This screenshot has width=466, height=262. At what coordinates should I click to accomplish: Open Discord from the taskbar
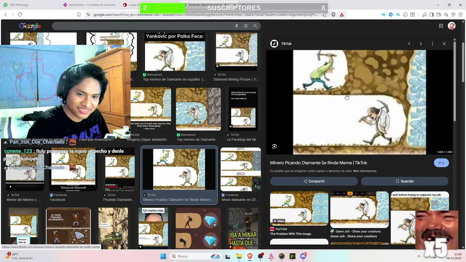(303, 256)
